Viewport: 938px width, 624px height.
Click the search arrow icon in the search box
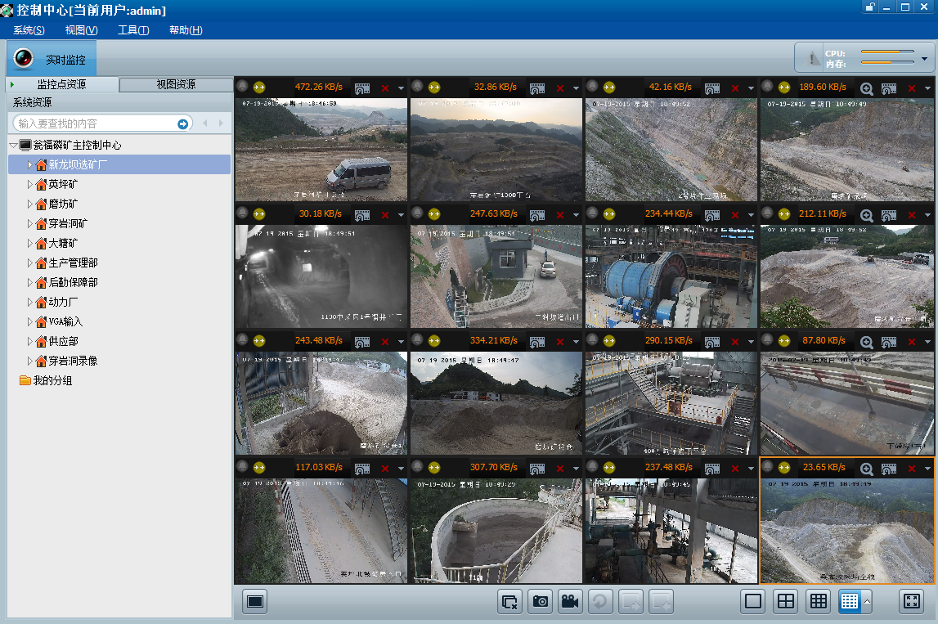pyautogui.click(x=183, y=123)
